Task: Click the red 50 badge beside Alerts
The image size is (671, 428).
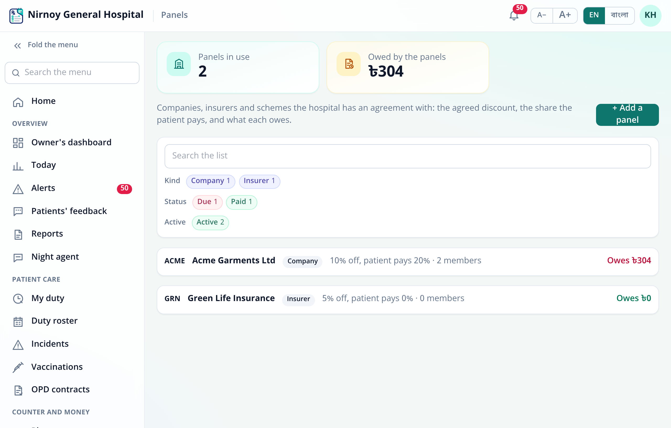Action: point(124,189)
